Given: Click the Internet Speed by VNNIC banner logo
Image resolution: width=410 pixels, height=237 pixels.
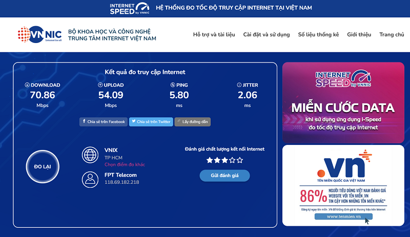Looking at the screenshot, I should 130,8.
